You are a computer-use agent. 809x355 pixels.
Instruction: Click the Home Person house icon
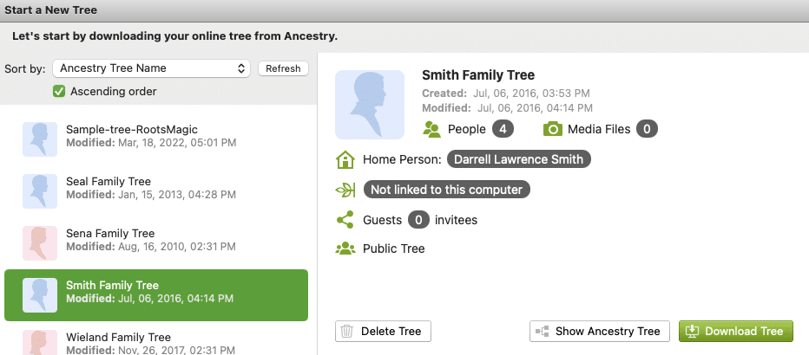coord(345,159)
